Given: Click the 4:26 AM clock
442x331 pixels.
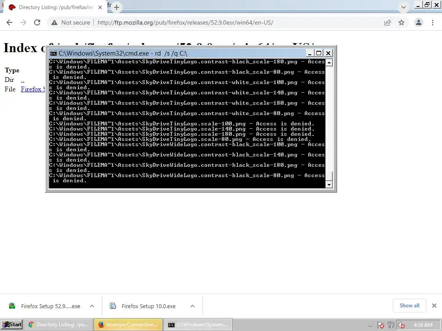Looking at the screenshot, I should pyautogui.click(x=423, y=325).
